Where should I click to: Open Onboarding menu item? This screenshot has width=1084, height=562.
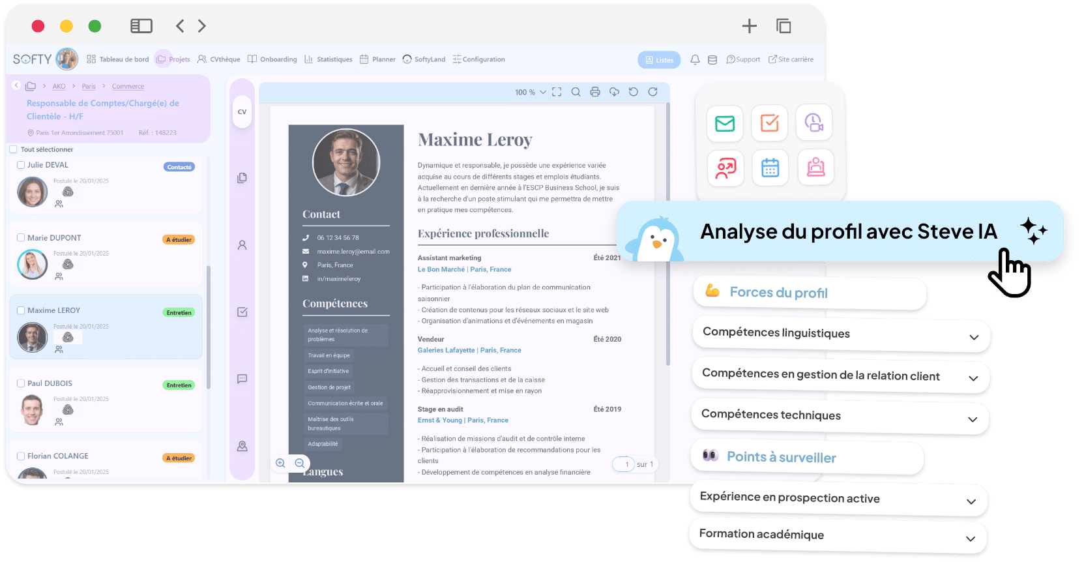coord(272,59)
